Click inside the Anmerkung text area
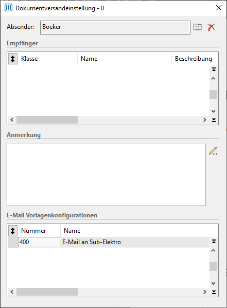The height and width of the screenshot is (308, 227). pyautogui.click(x=106, y=175)
